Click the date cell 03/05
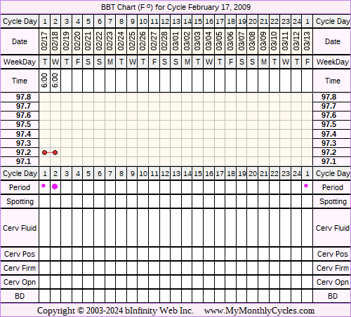The height and width of the screenshot is (317, 351). [220, 41]
